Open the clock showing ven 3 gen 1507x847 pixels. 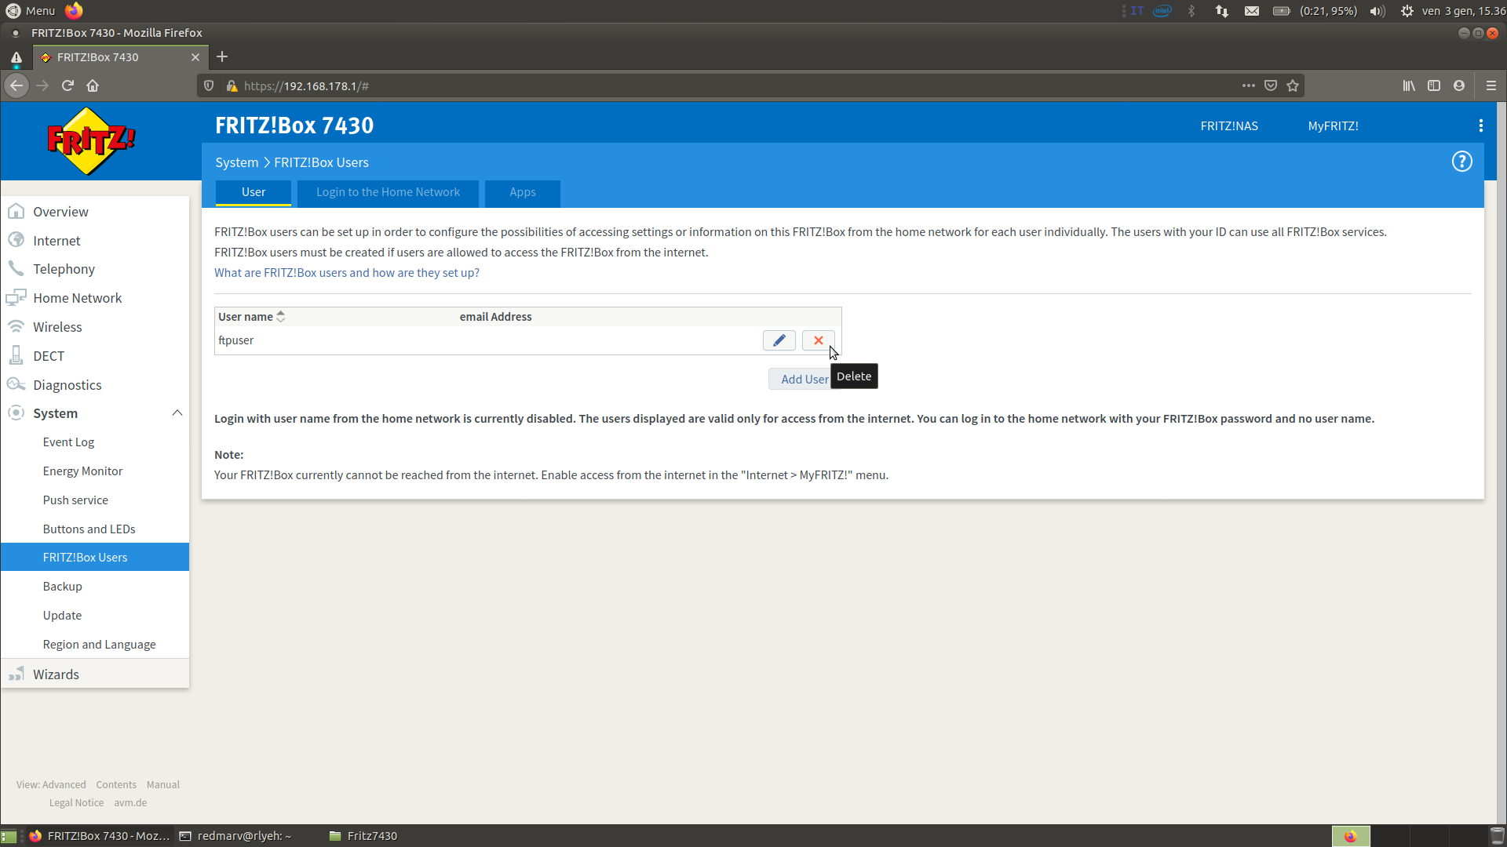pos(1463,11)
